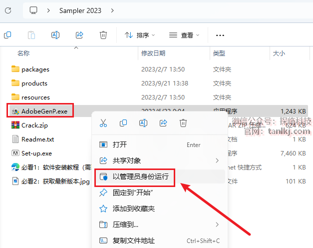Select the Crack.zip archive
This screenshot has width=313, height=248.
[34, 125]
